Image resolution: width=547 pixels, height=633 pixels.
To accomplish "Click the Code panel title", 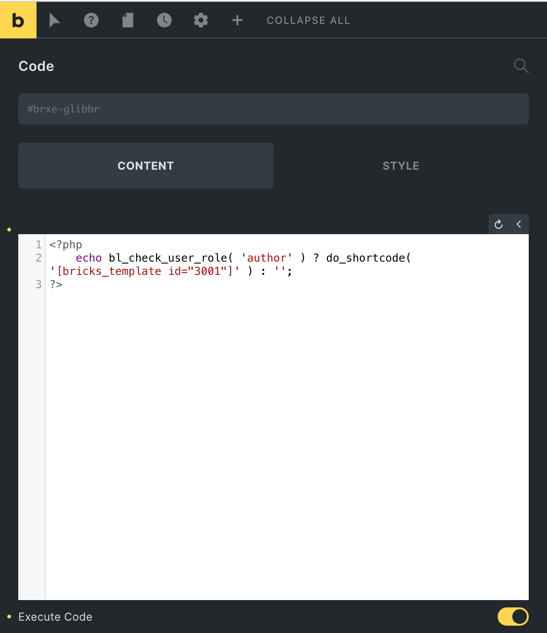I will tap(36, 66).
